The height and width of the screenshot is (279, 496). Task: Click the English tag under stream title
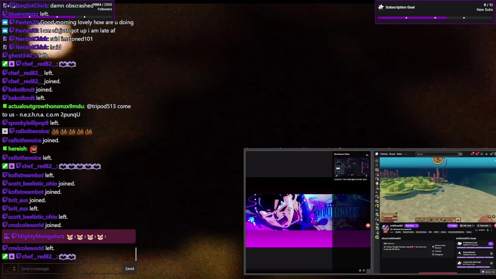tap(398, 232)
